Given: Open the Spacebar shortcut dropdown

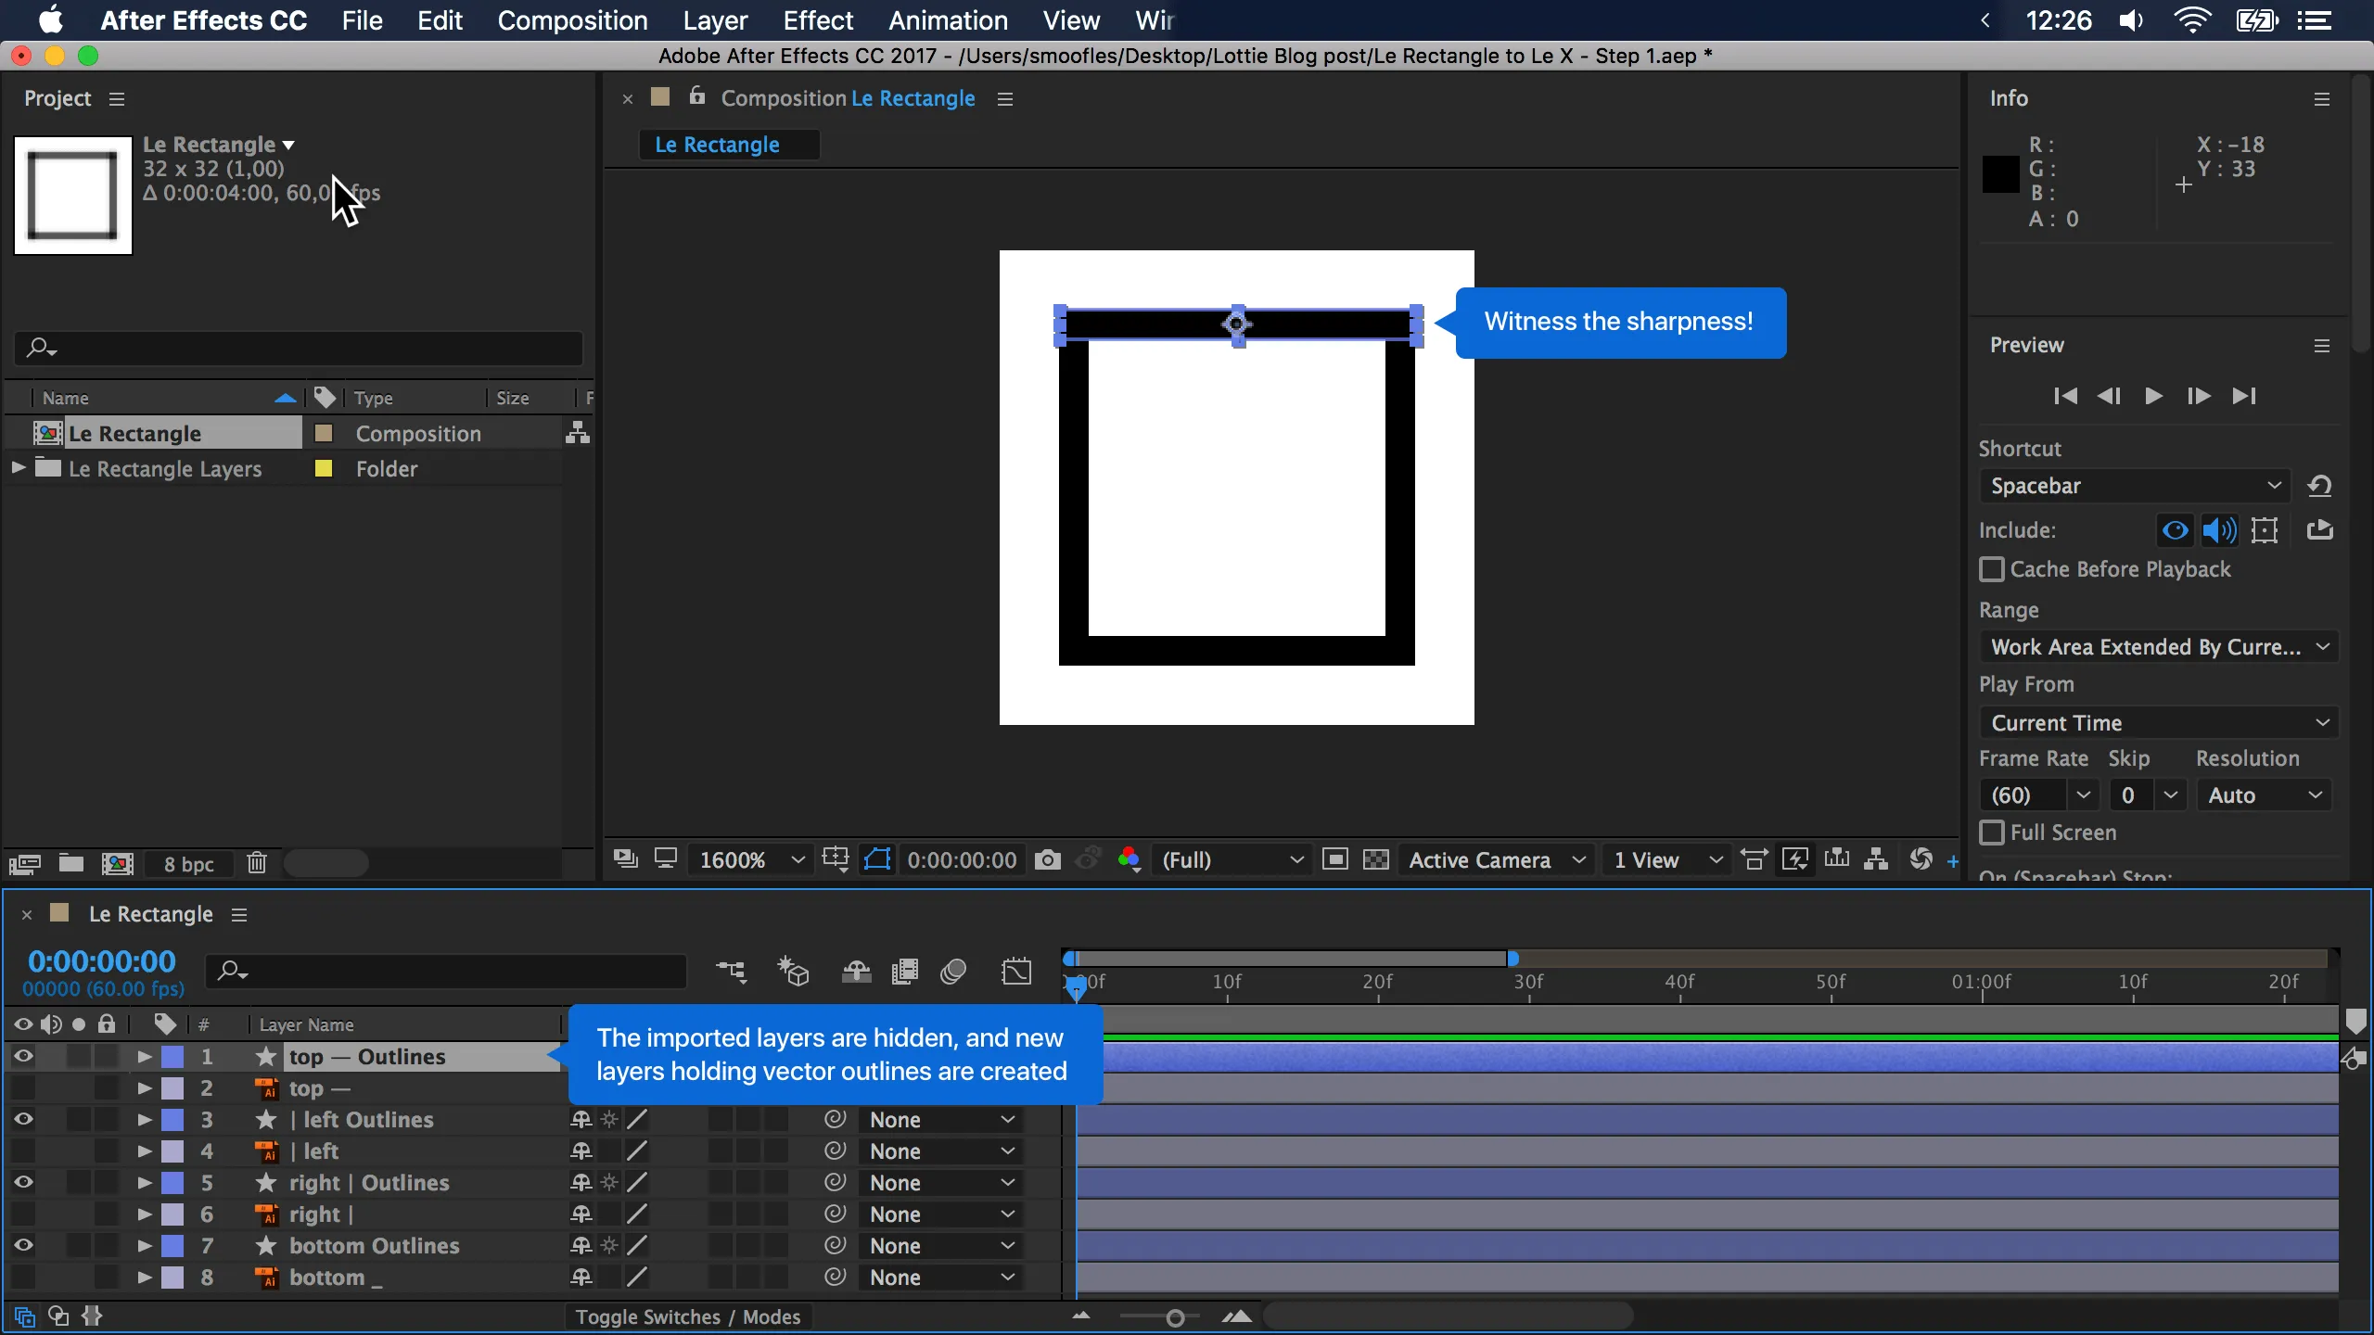Looking at the screenshot, I should coord(2135,486).
